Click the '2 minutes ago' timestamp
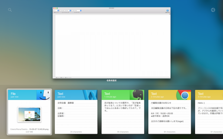 (158, 97)
